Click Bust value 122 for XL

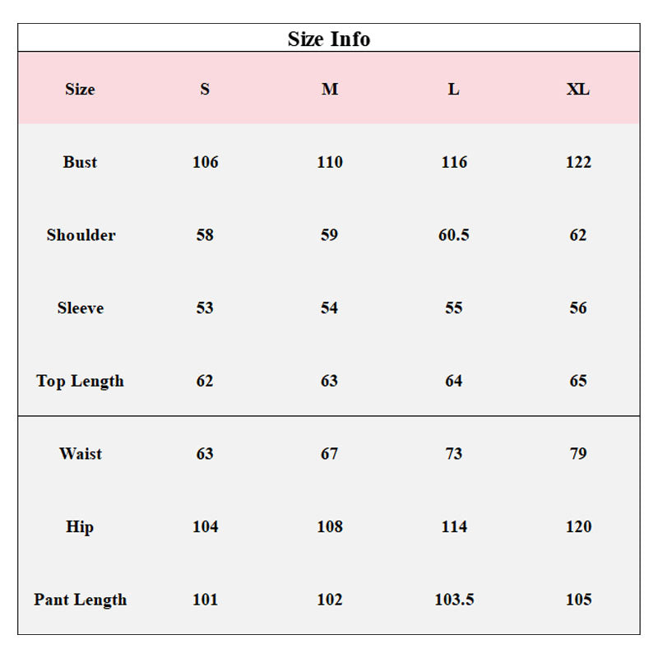(x=578, y=162)
